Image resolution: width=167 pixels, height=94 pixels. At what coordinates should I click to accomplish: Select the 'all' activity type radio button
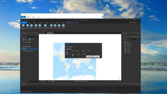click(x=66, y=51)
